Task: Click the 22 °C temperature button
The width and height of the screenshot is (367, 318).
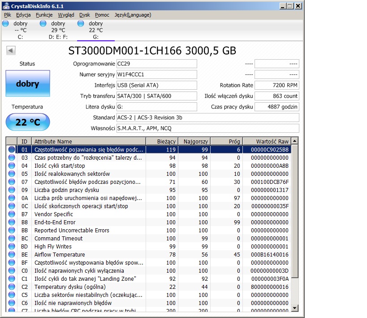Action: tap(28, 122)
